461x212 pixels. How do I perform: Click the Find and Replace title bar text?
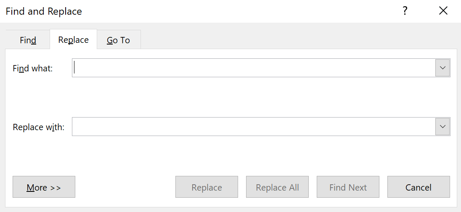tap(44, 11)
